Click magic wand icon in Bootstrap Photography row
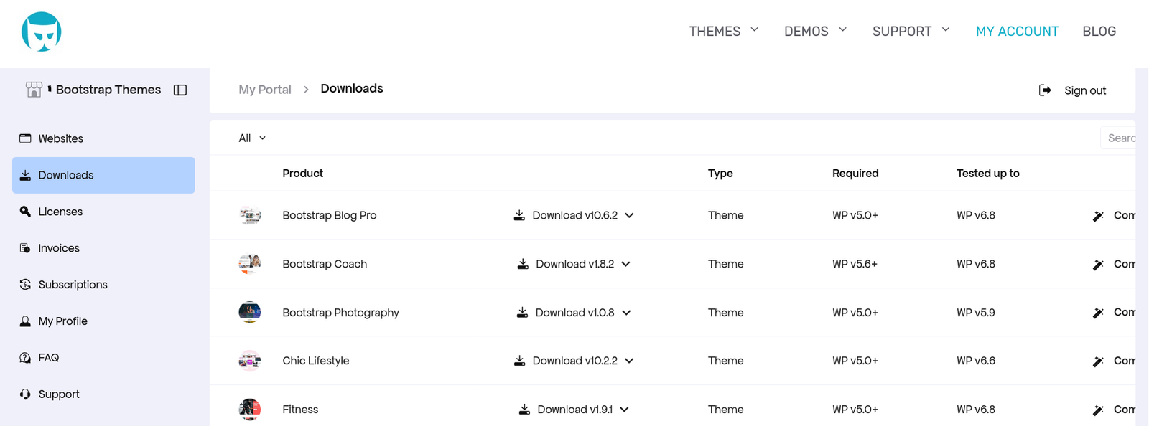Image resolution: width=1149 pixels, height=426 pixels. click(x=1098, y=313)
